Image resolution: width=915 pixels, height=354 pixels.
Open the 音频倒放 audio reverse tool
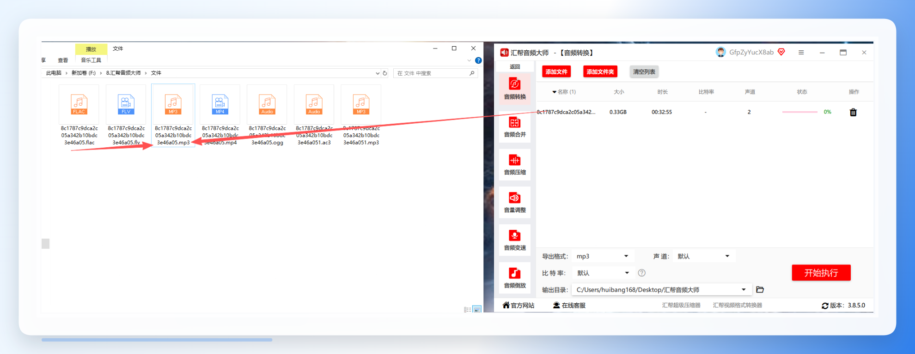point(515,278)
